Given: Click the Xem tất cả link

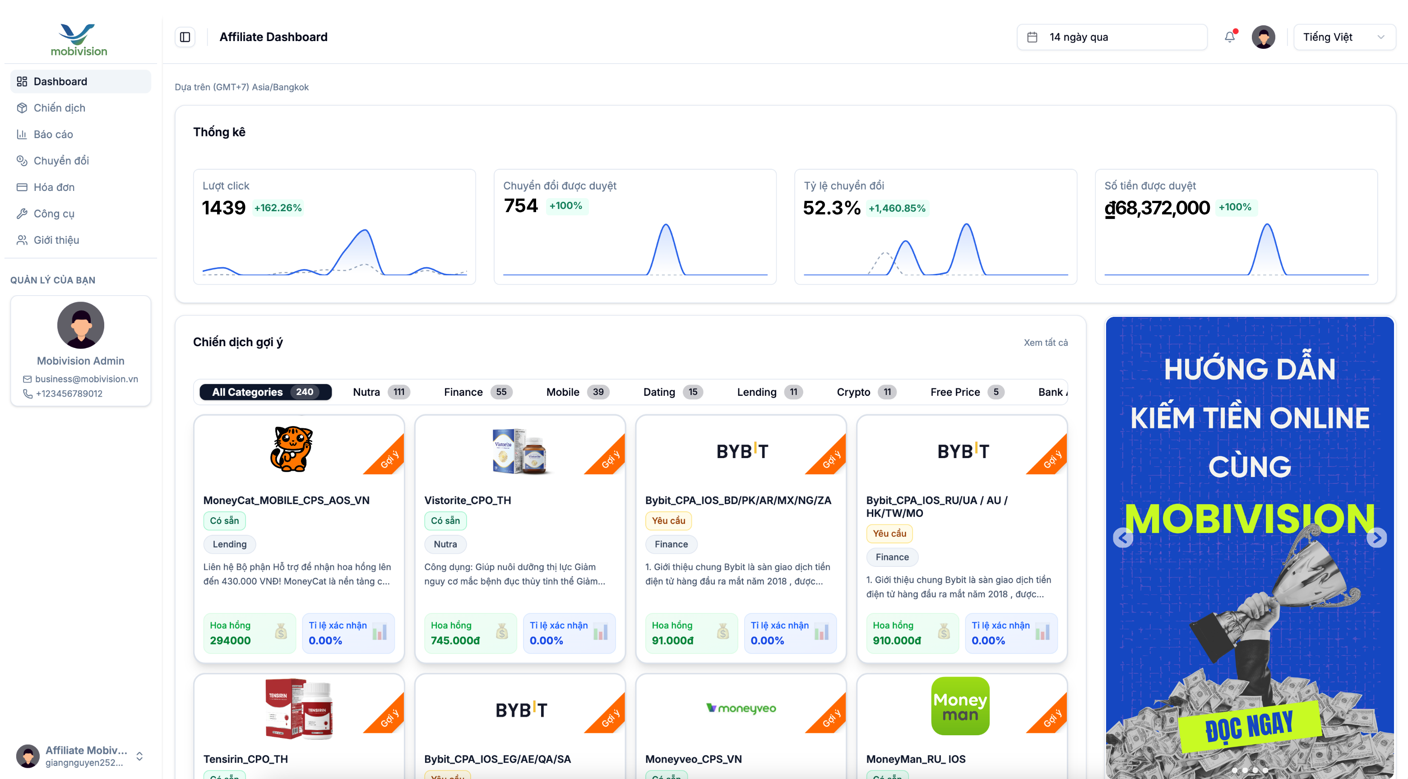Looking at the screenshot, I should 1045,342.
